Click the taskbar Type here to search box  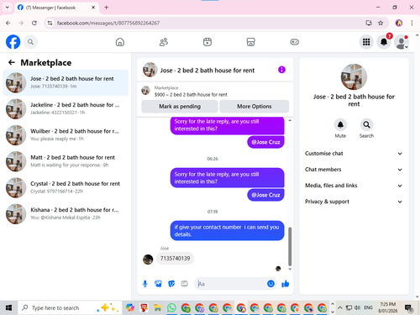[70, 308]
